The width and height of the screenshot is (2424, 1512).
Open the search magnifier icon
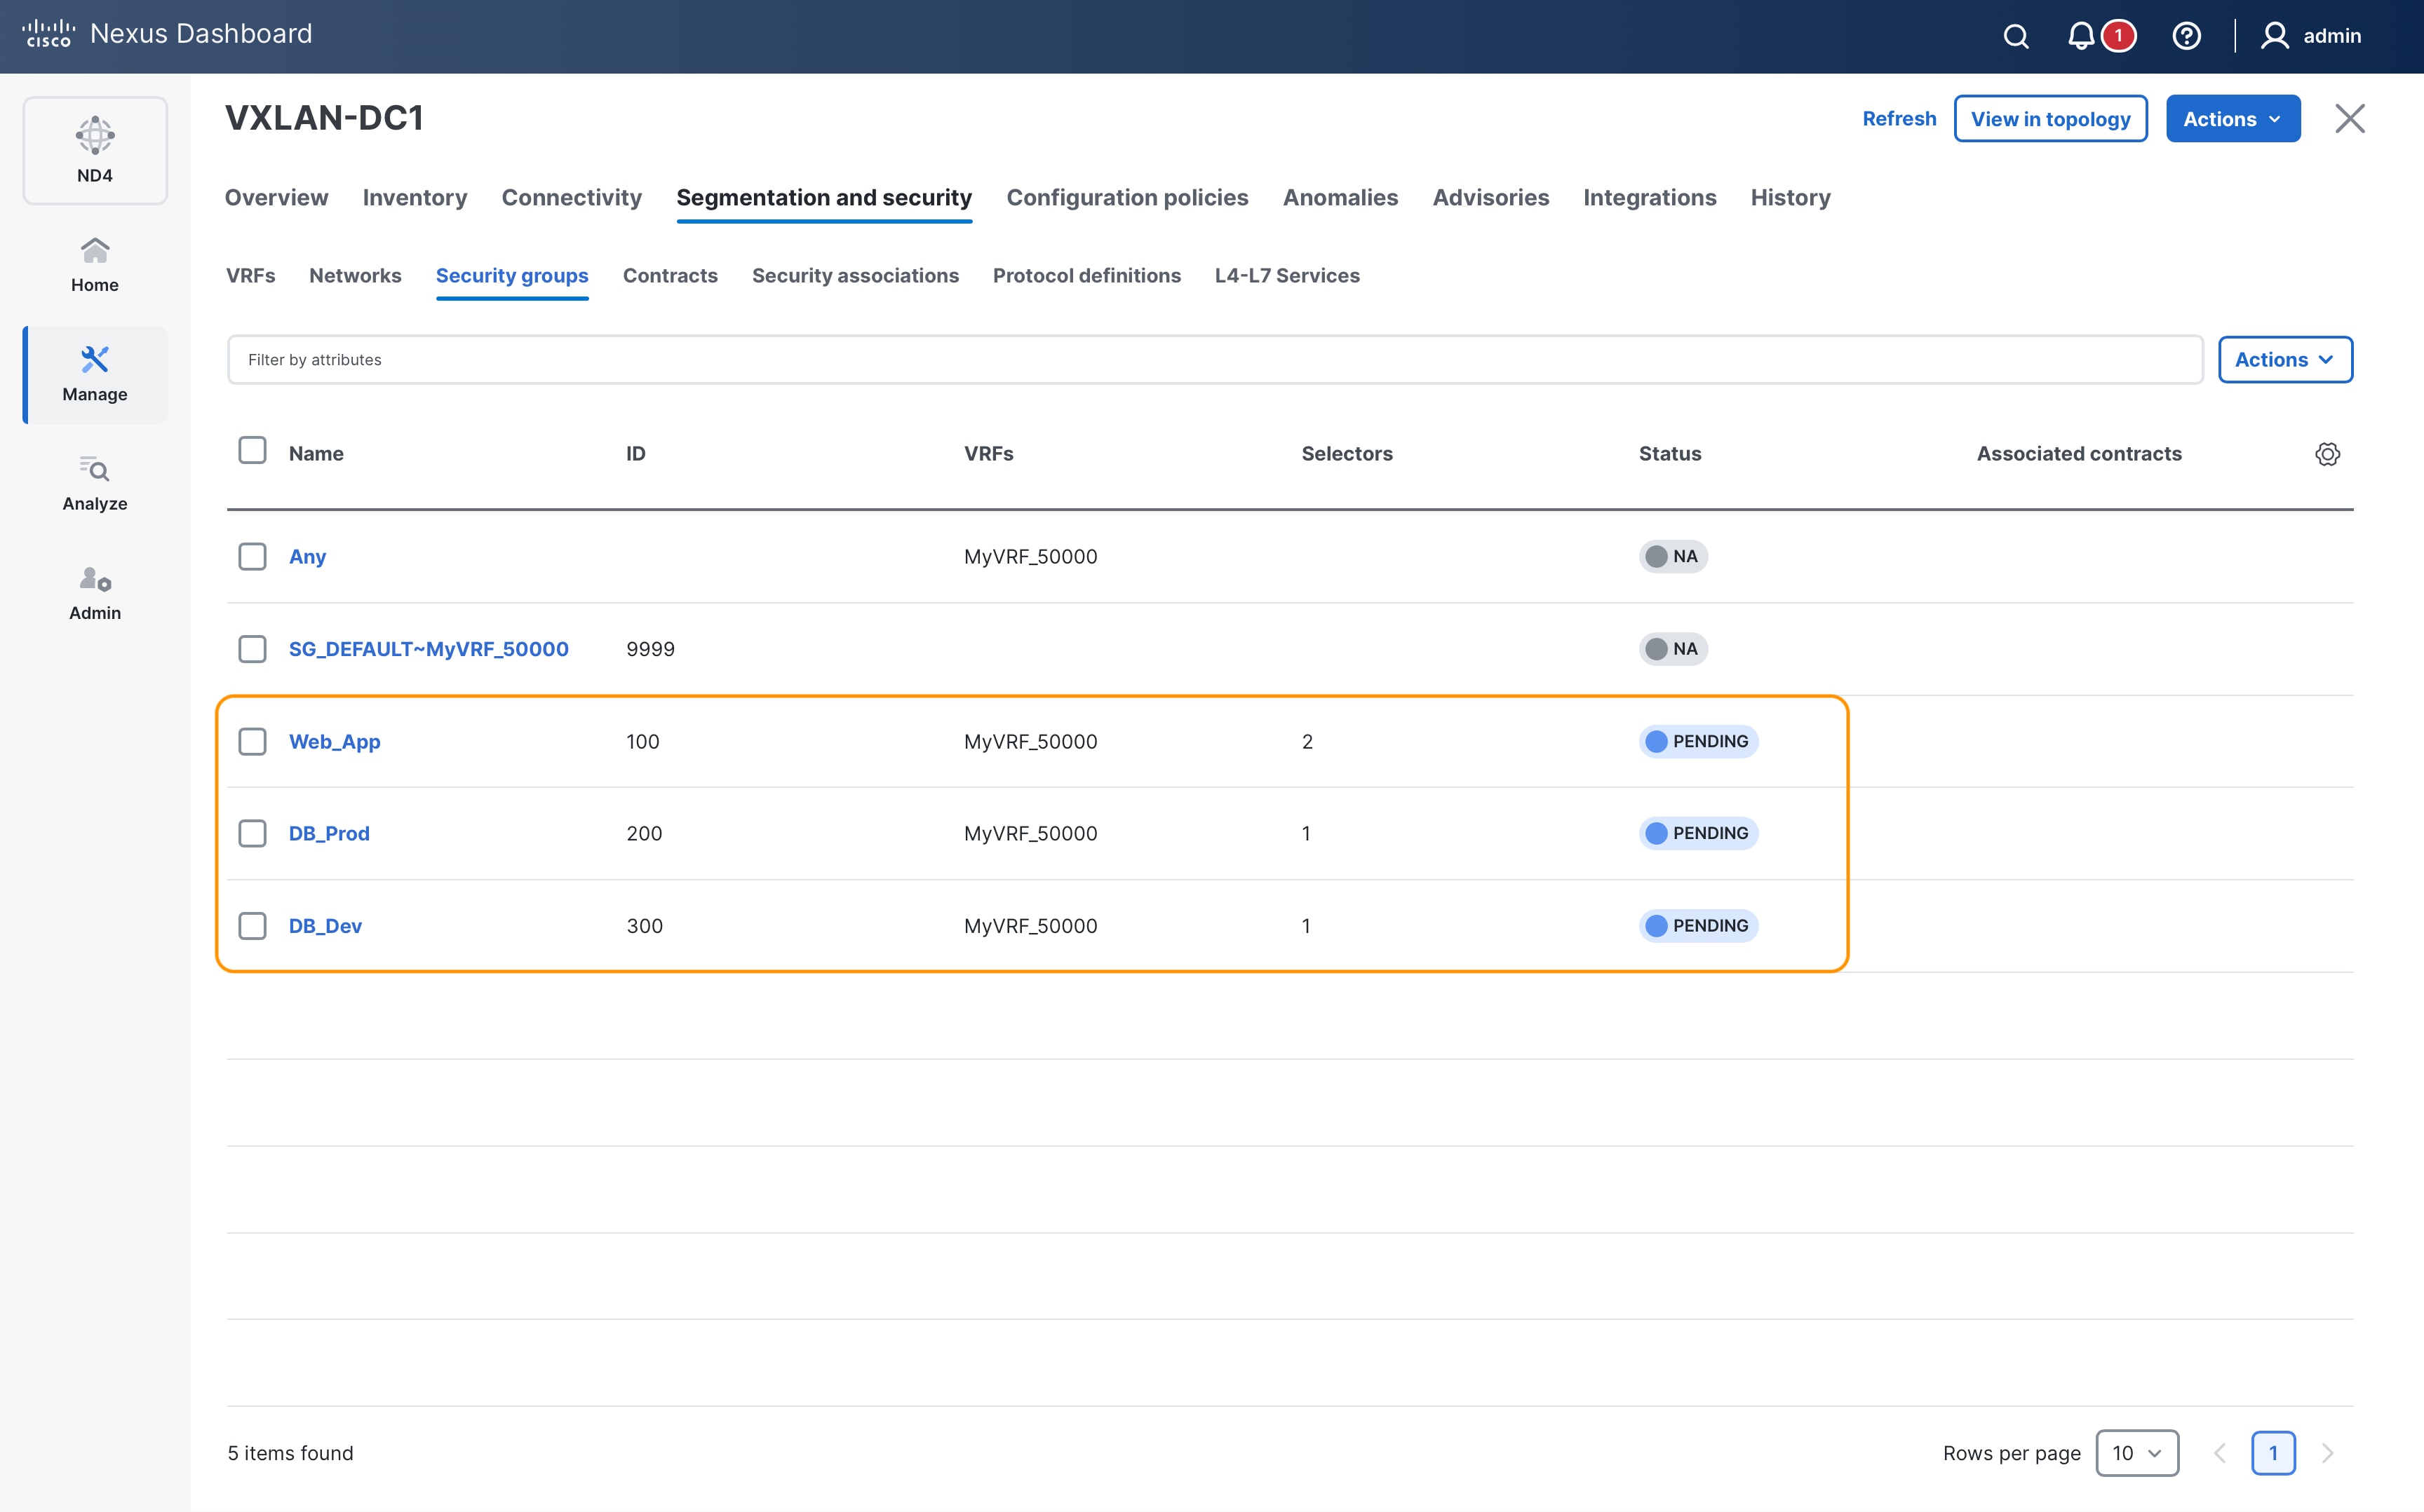coord(2016,36)
